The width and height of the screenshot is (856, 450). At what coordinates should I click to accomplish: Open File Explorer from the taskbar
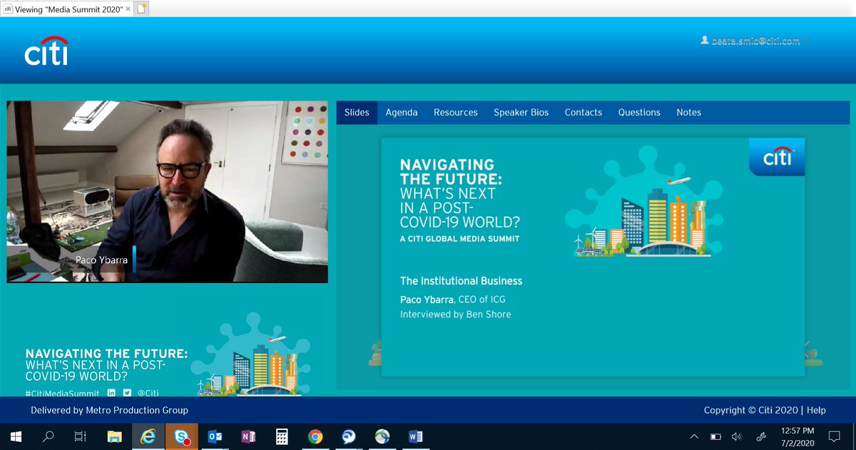tap(114, 436)
